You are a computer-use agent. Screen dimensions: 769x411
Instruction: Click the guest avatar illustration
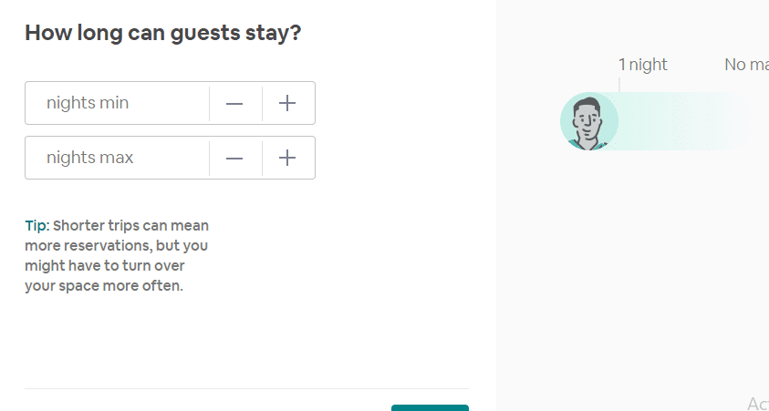(x=589, y=121)
